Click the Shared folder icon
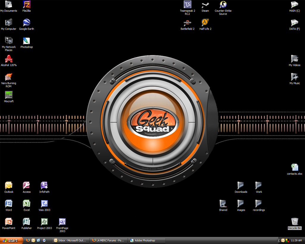Image resolution: width=305 pixels, height=244 pixels. pyautogui.click(x=223, y=206)
